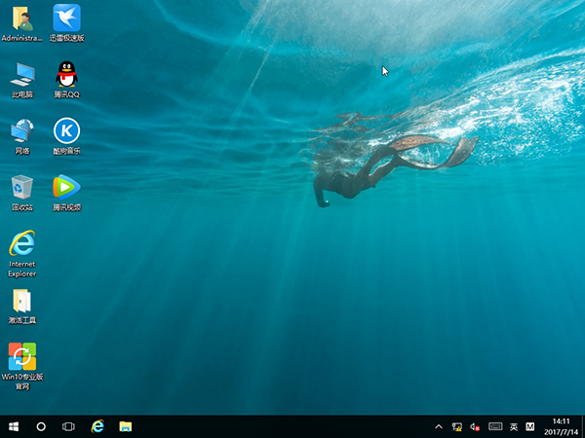
Task: Select the Xunlei (迅雷极速版) desktop icon
Action: [x=66, y=18]
